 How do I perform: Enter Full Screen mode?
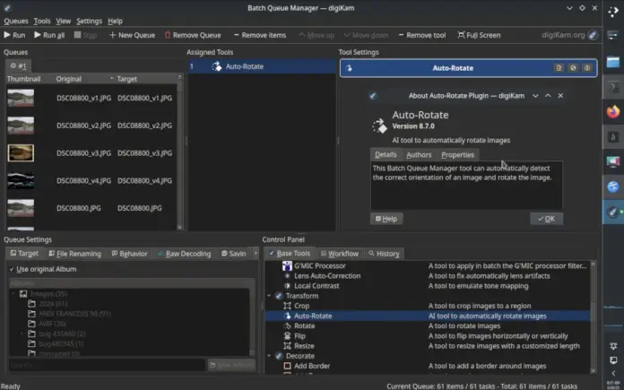[479, 35]
